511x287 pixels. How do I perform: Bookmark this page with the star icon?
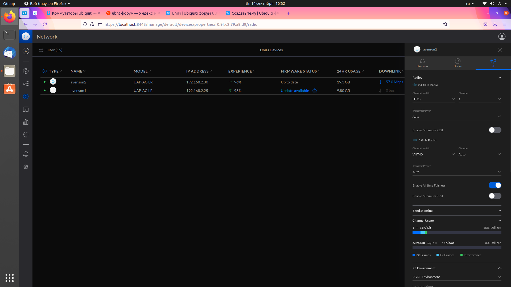click(x=445, y=24)
